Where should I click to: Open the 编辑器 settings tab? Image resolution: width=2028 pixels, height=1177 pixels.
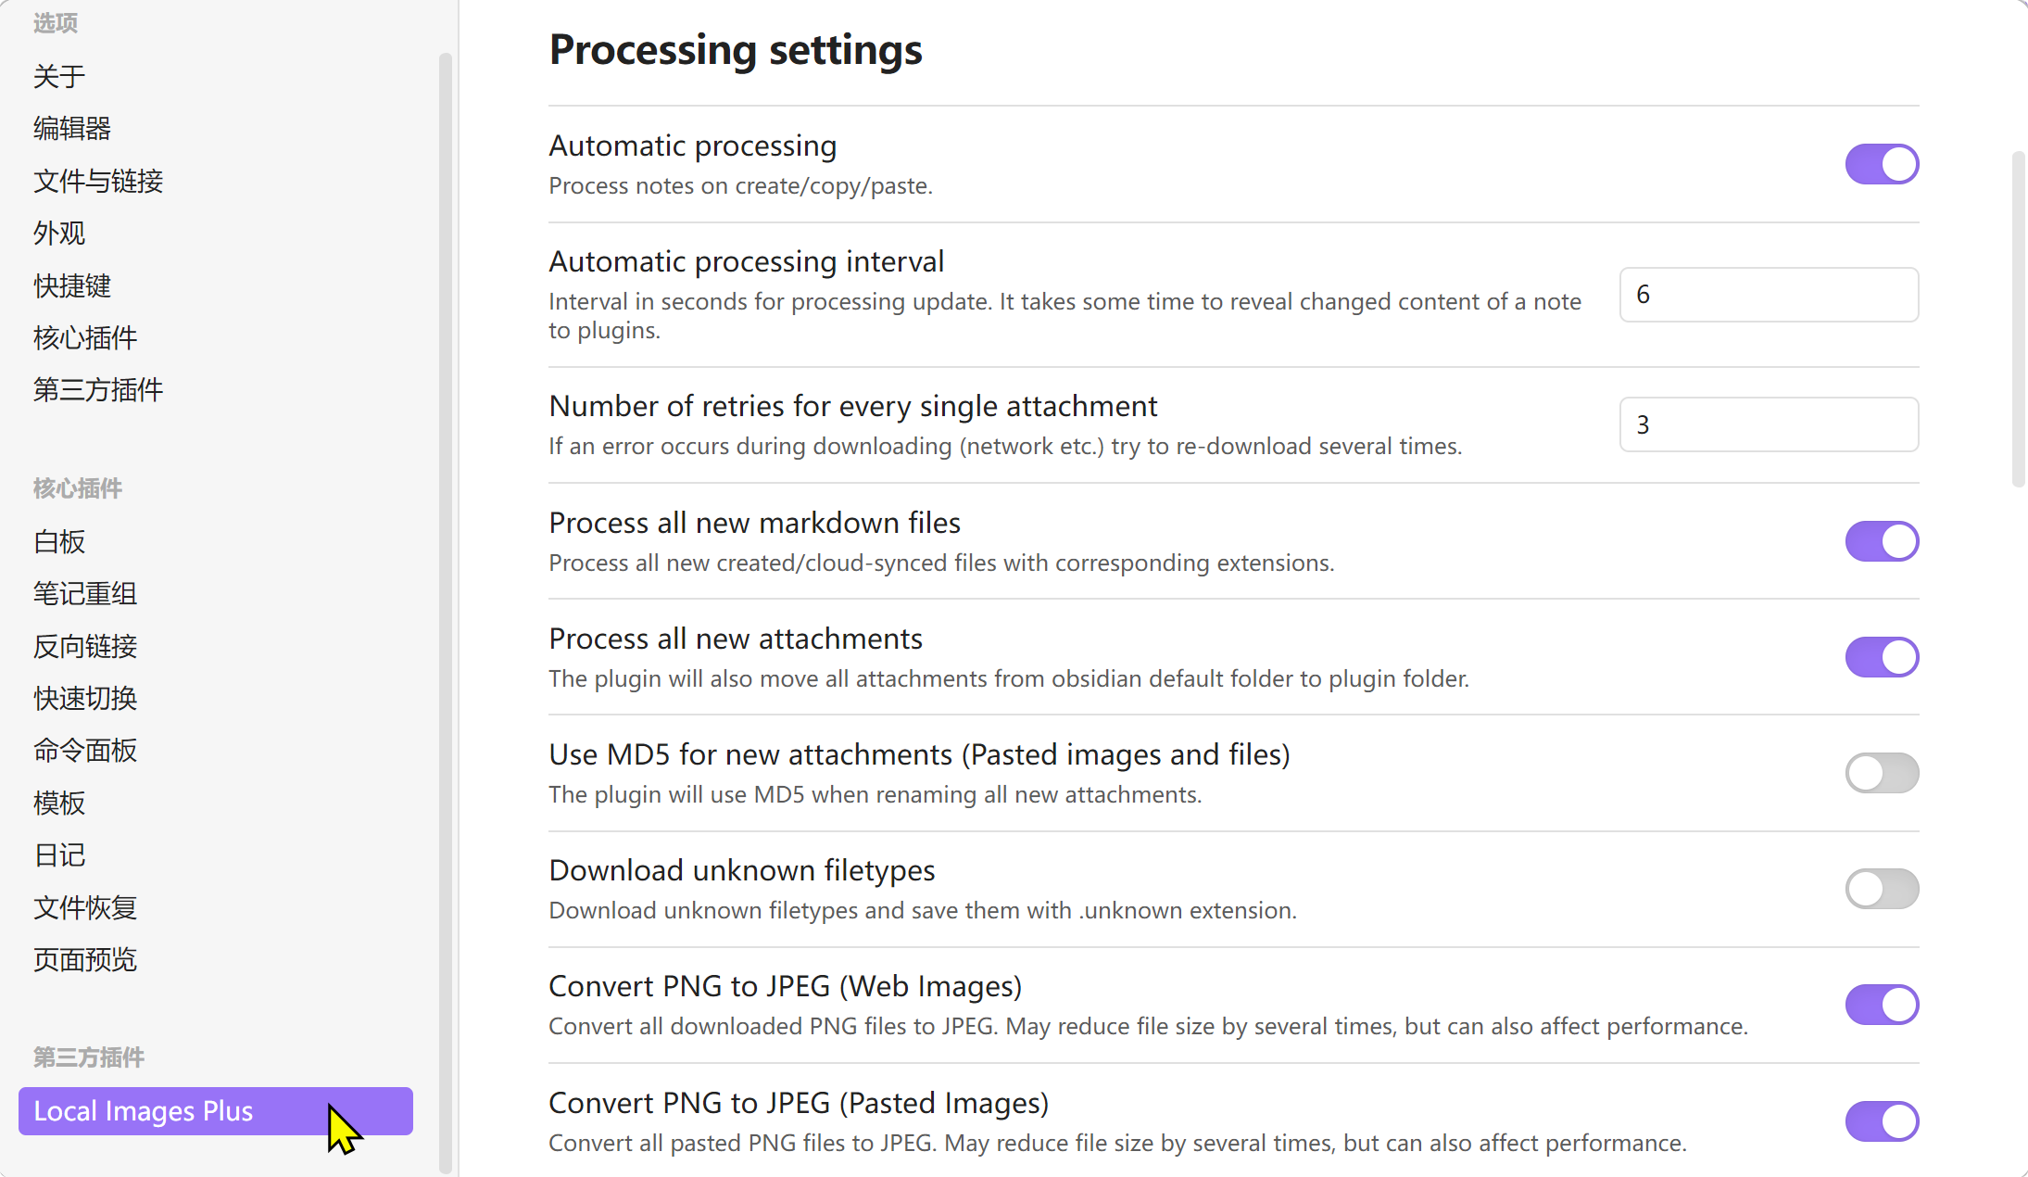pos(72,128)
